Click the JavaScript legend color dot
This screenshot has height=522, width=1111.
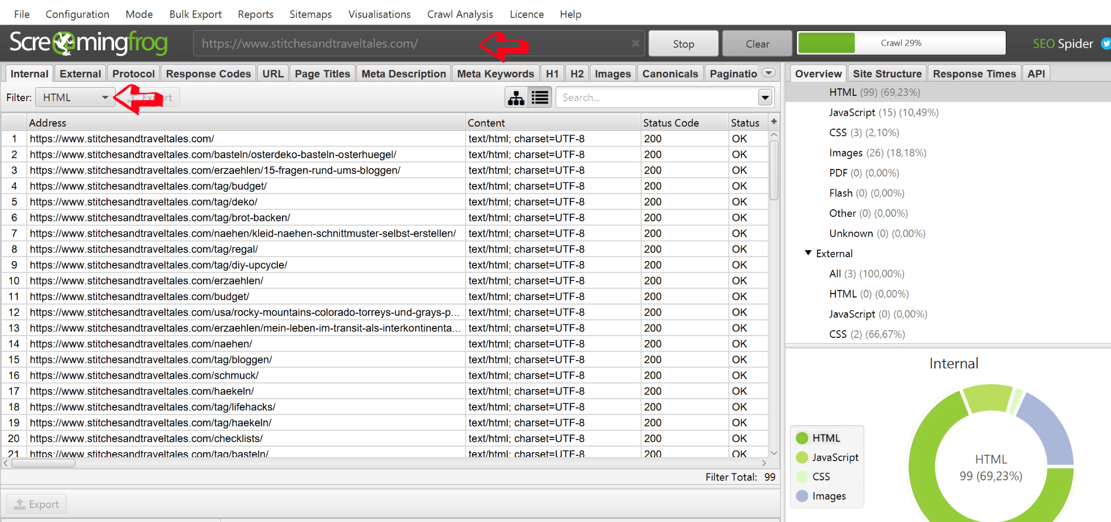(x=802, y=457)
